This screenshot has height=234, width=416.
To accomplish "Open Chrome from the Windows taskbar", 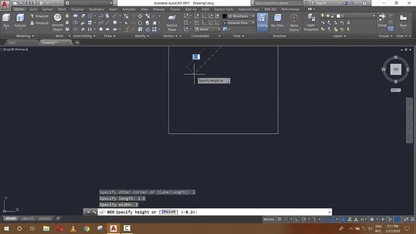I will pyautogui.click(x=86, y=228).
